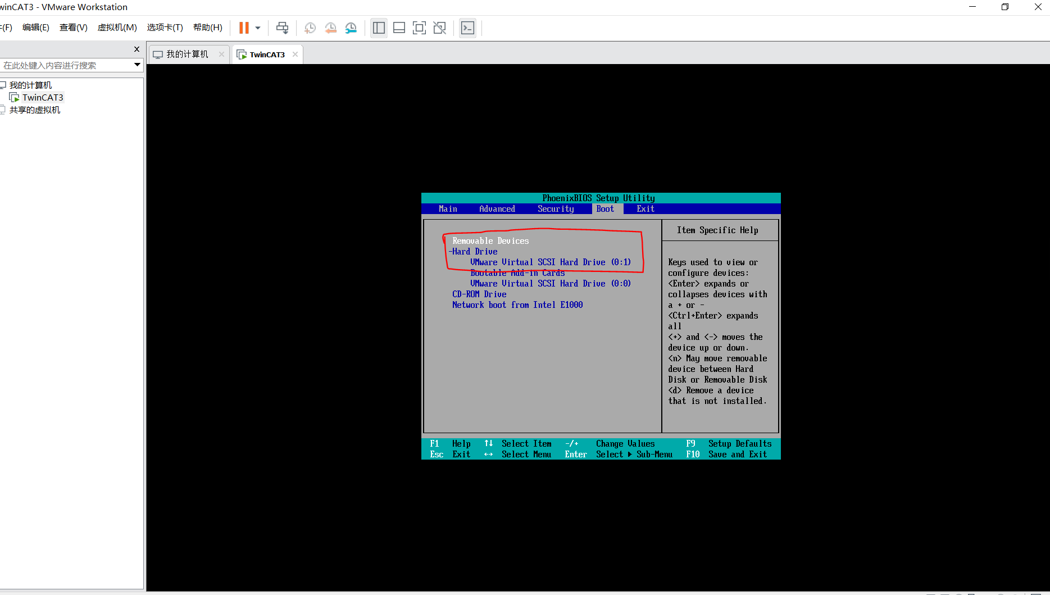Open the snapshot manager icon
This screenshot has width=1050, height=595.
351,28
